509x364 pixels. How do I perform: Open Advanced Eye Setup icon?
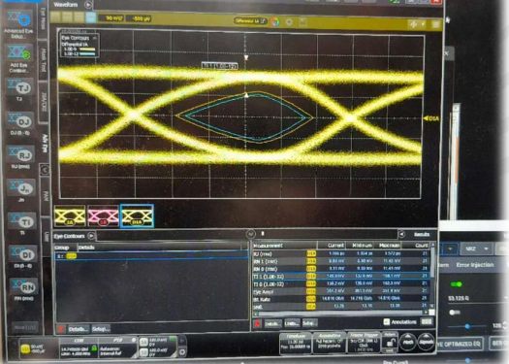click(19, 18)
